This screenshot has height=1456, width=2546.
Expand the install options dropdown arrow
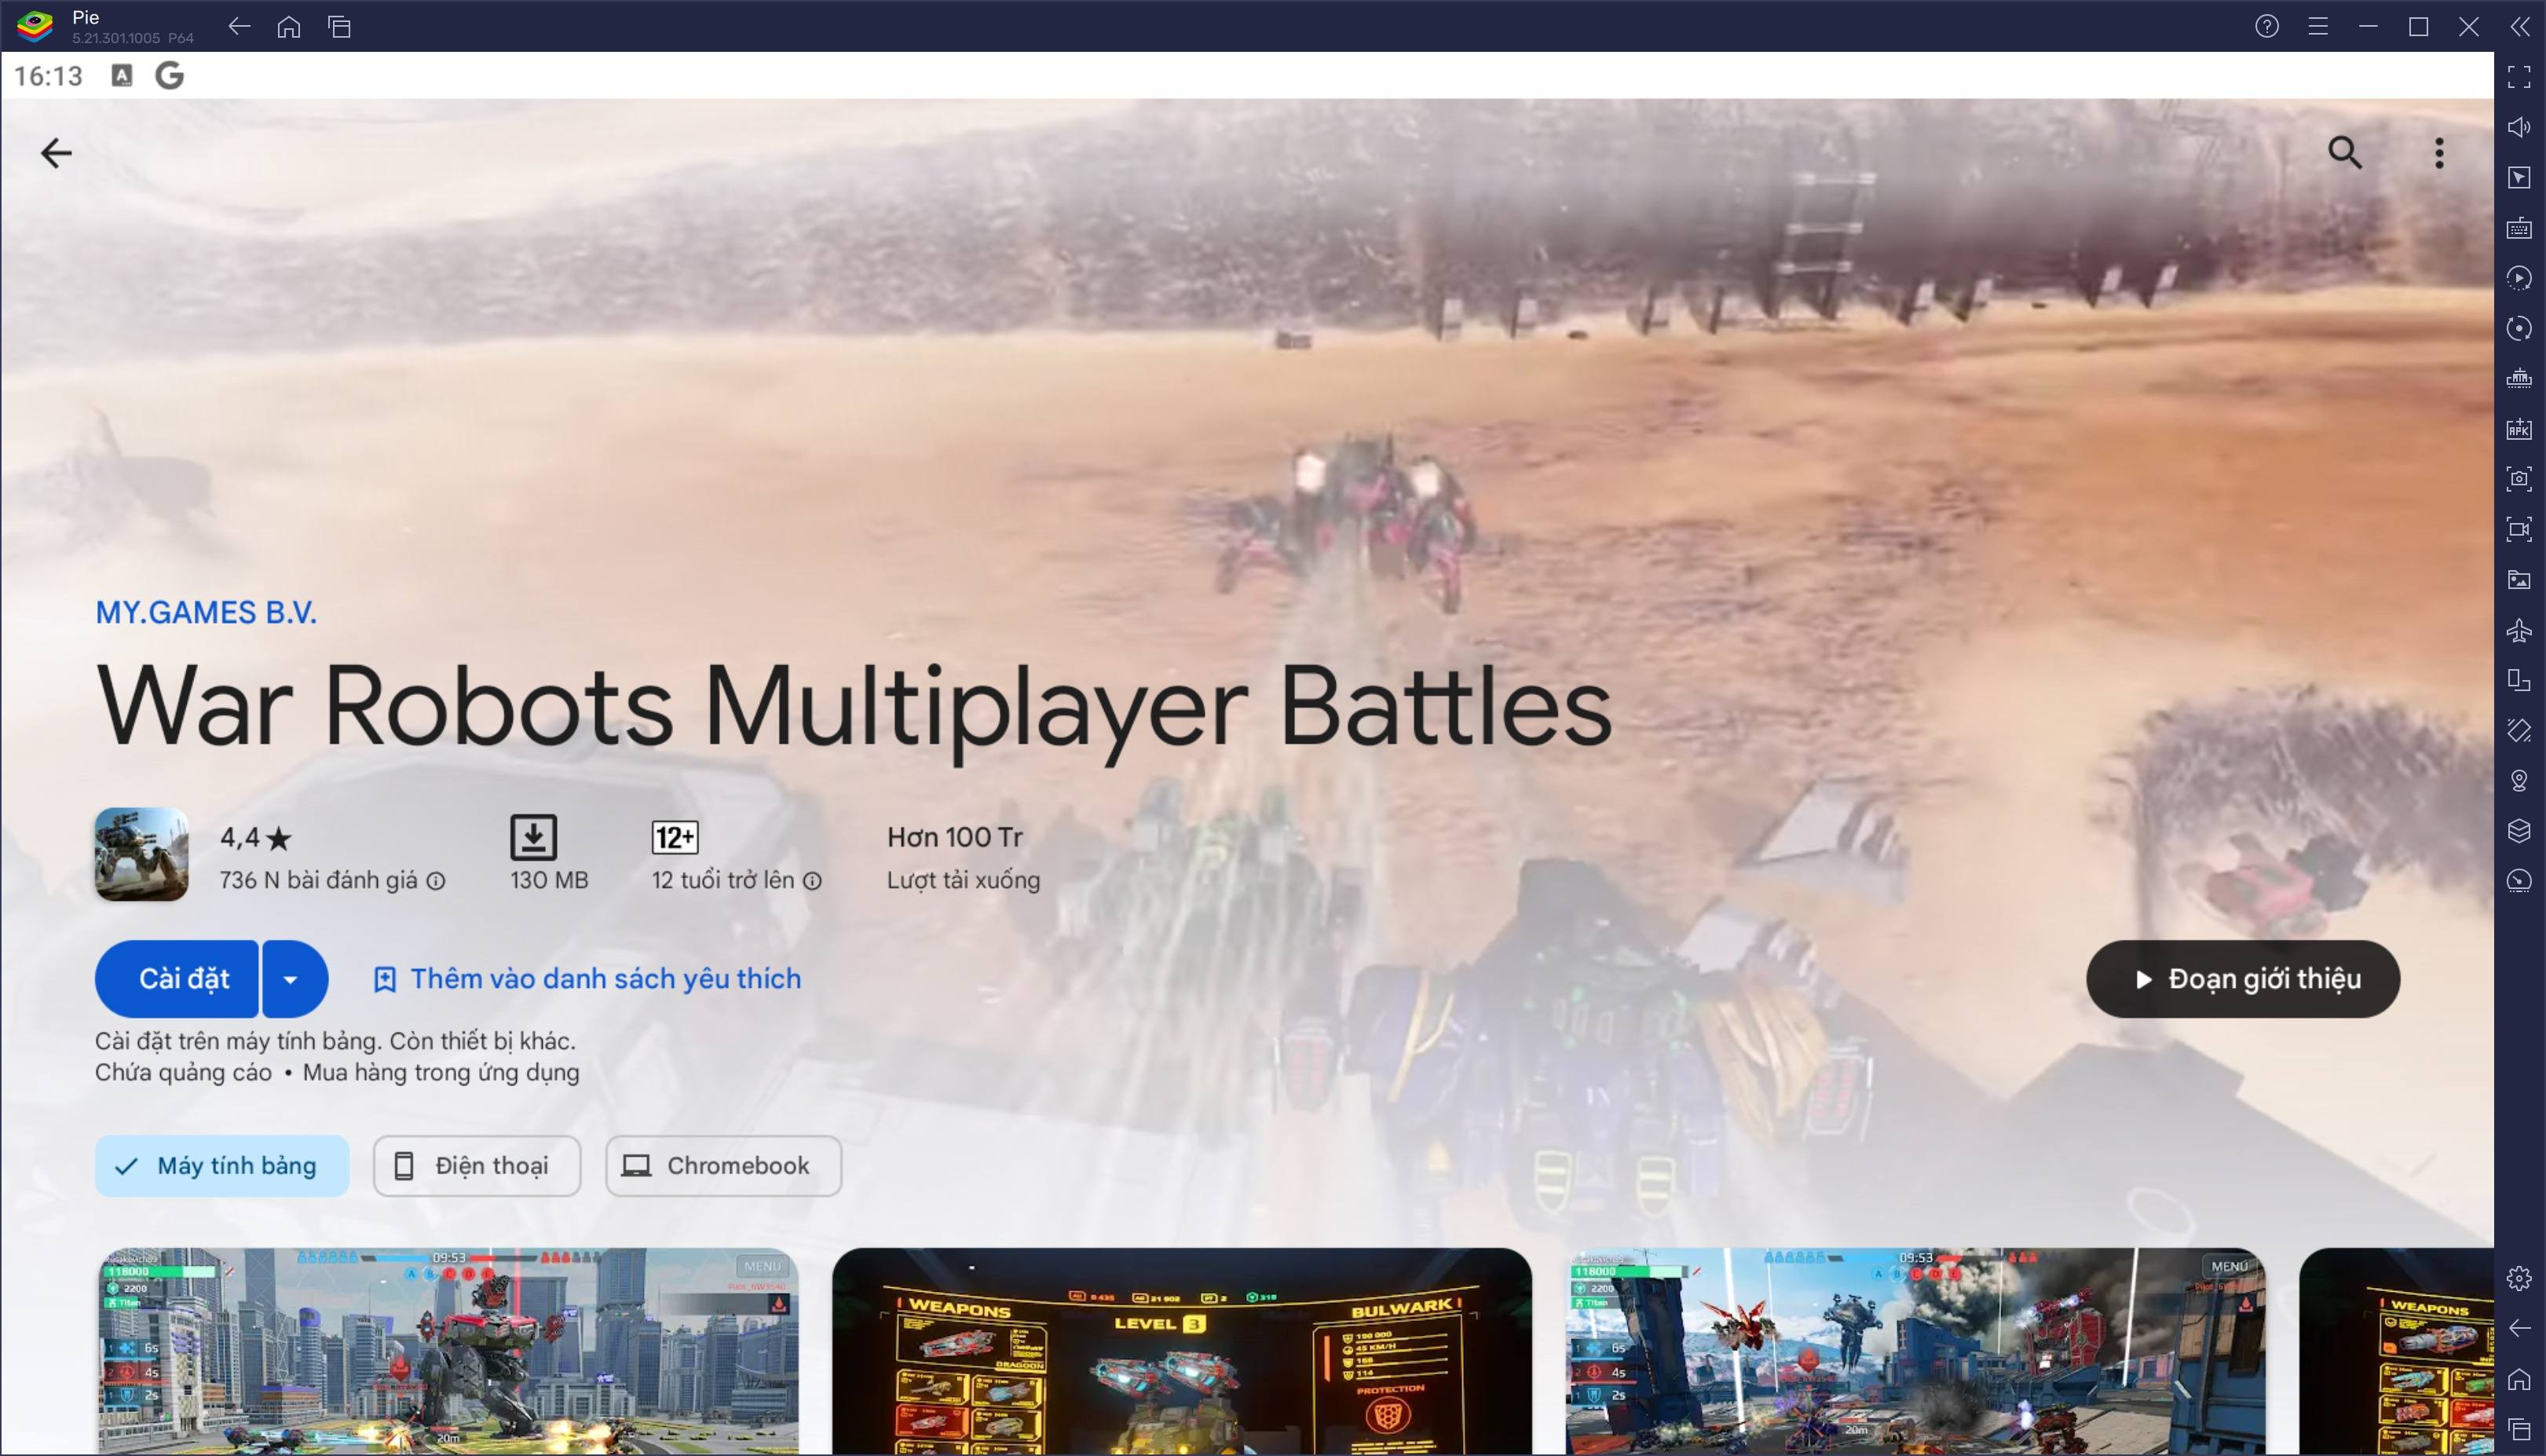[294, 978]
